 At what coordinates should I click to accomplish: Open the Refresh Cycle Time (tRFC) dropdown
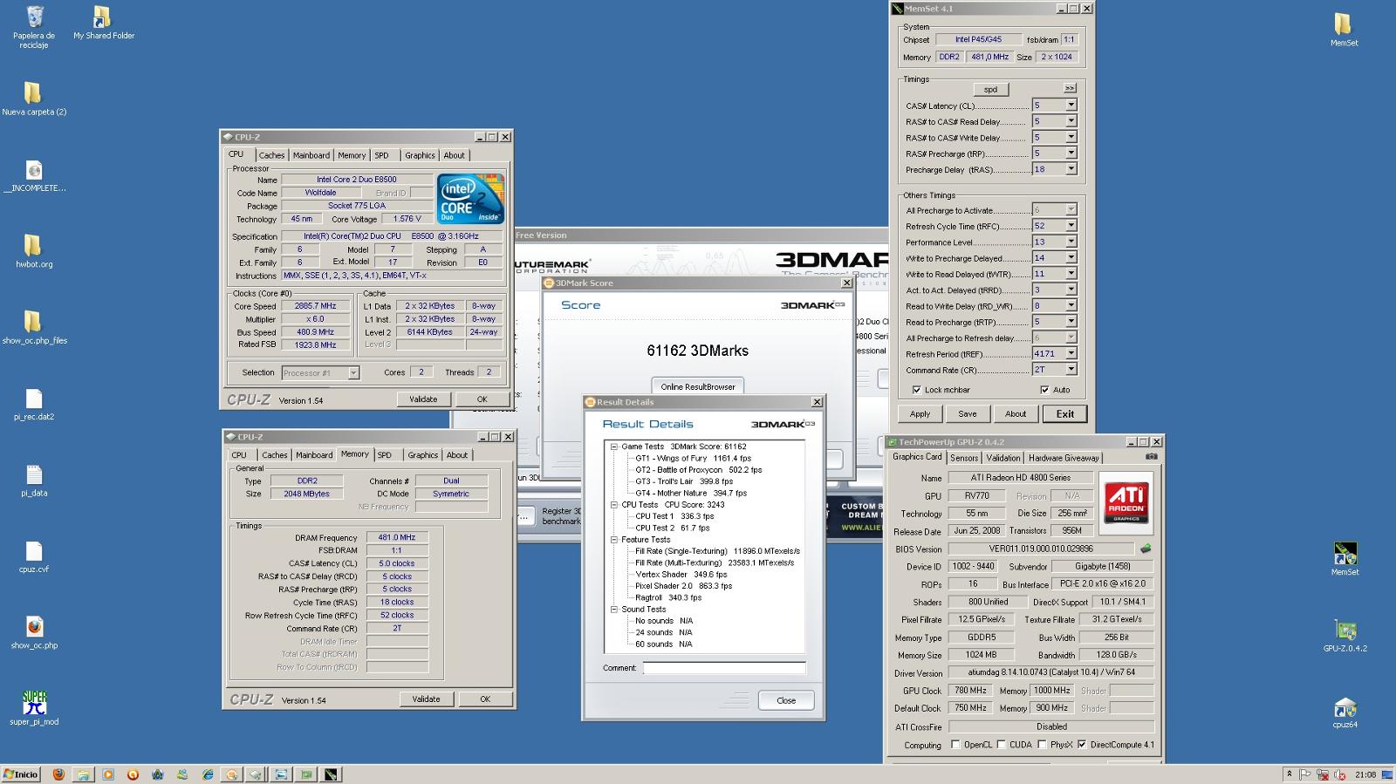click(x=1071, y=226)
